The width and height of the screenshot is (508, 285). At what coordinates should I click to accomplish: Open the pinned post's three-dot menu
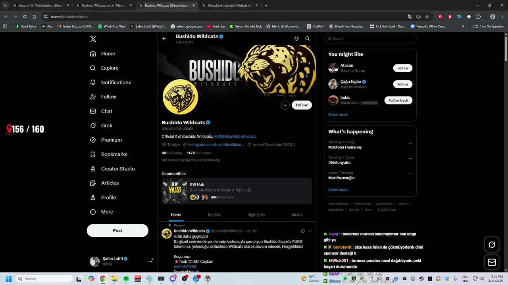pyautogui.click(x=310, y=231)
